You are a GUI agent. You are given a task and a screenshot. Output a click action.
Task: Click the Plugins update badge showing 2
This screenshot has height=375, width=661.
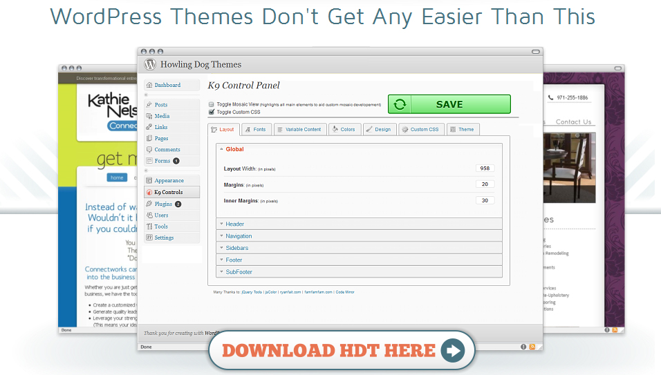pyautogui.click(x=178, y=204)
